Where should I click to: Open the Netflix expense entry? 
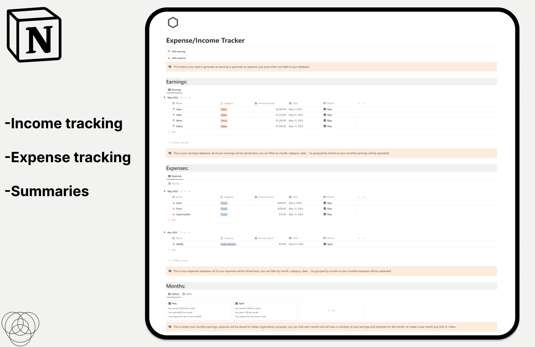coord(178,244)
